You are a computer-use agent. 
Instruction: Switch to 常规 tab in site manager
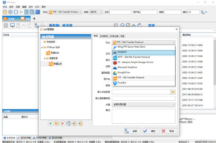coord(95,36)
